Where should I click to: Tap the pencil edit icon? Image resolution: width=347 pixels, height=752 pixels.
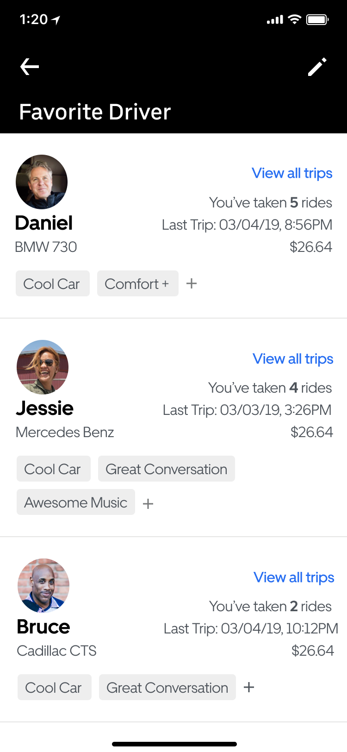[317, 67]
